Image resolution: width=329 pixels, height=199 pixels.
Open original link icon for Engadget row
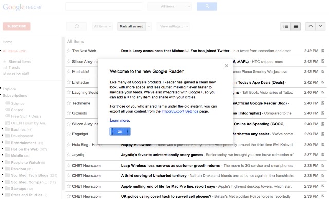point(323,134)
